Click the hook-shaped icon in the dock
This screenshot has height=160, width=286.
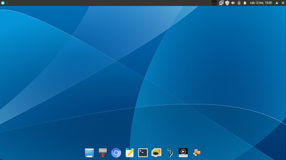[x=170, y=153]
